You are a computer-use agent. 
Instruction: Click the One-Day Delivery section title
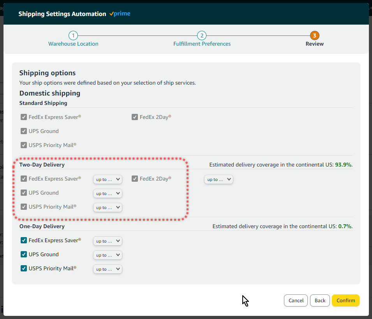tap(42, 226)
